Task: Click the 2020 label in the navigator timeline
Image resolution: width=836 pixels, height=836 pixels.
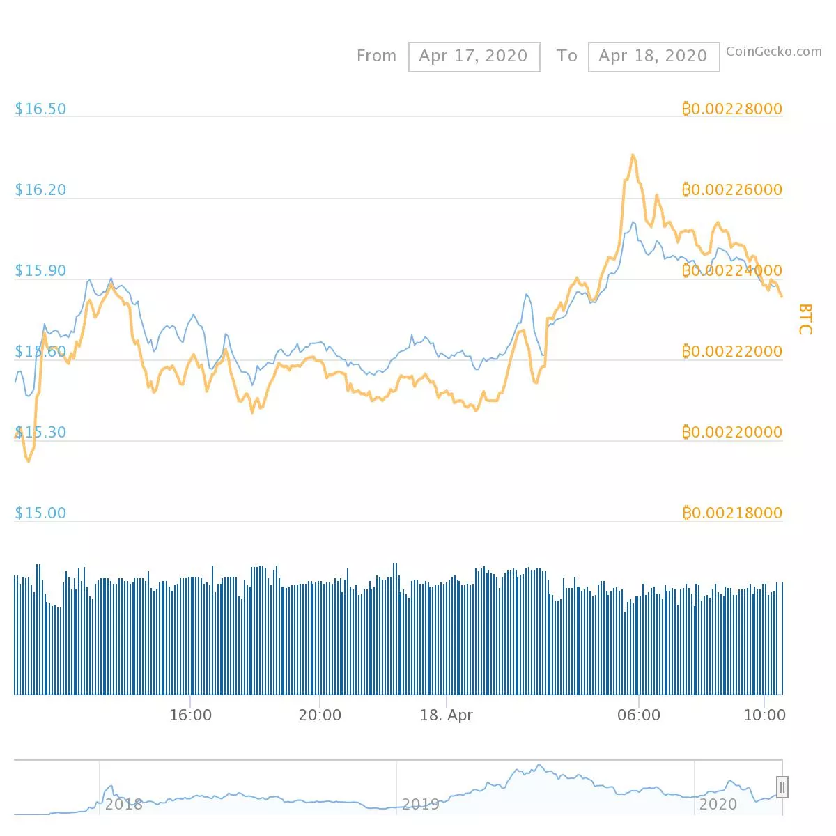Action: tap(719, 805)
